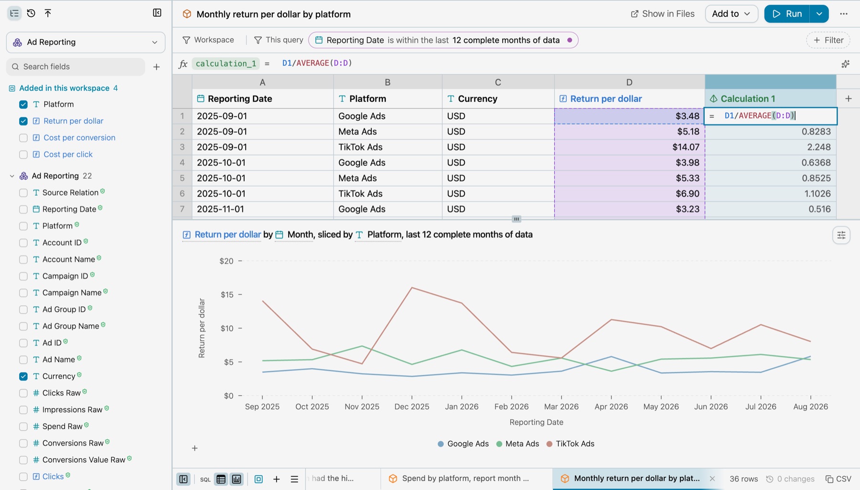Click the dashboard square icon in bottom bar

258,479
